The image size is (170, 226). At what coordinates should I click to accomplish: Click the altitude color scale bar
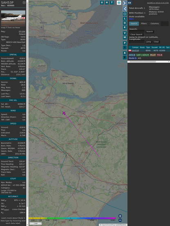(x=72, y=218)
